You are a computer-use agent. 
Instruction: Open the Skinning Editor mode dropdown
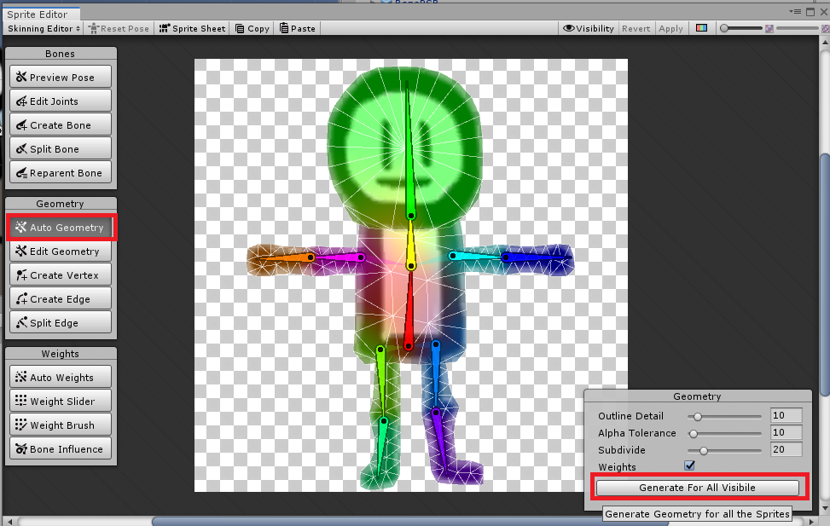click(x=44, y=29)
